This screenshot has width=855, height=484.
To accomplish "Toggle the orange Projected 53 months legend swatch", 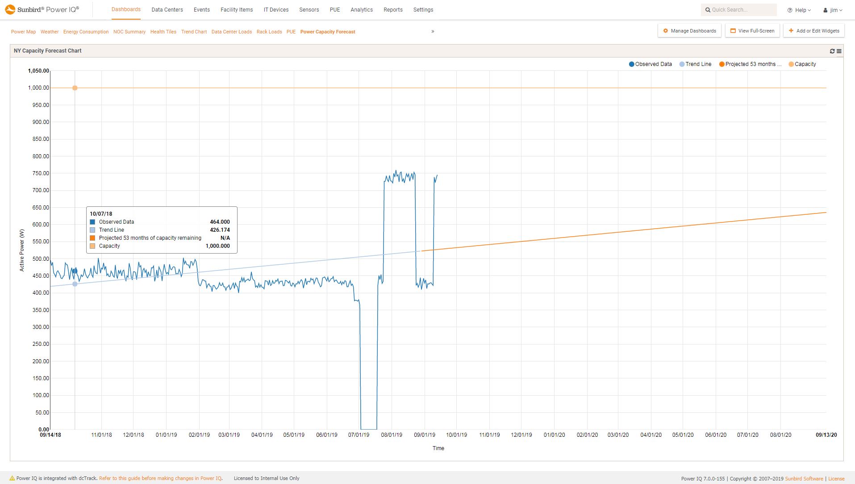I will pos(722,64).
